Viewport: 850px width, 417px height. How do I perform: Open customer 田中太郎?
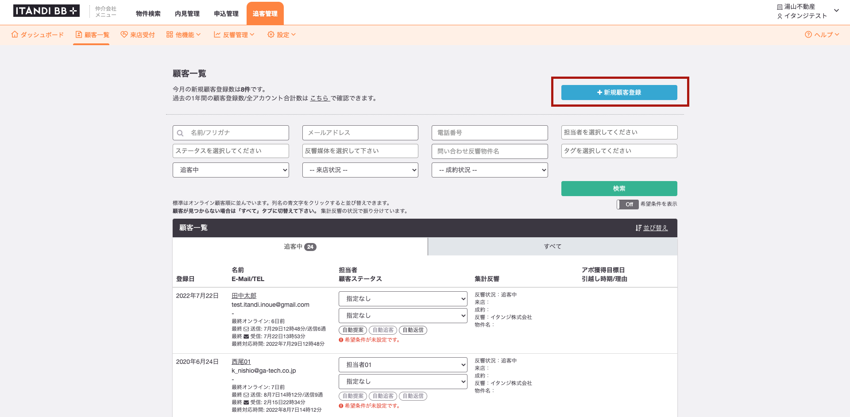click(244, 296)
